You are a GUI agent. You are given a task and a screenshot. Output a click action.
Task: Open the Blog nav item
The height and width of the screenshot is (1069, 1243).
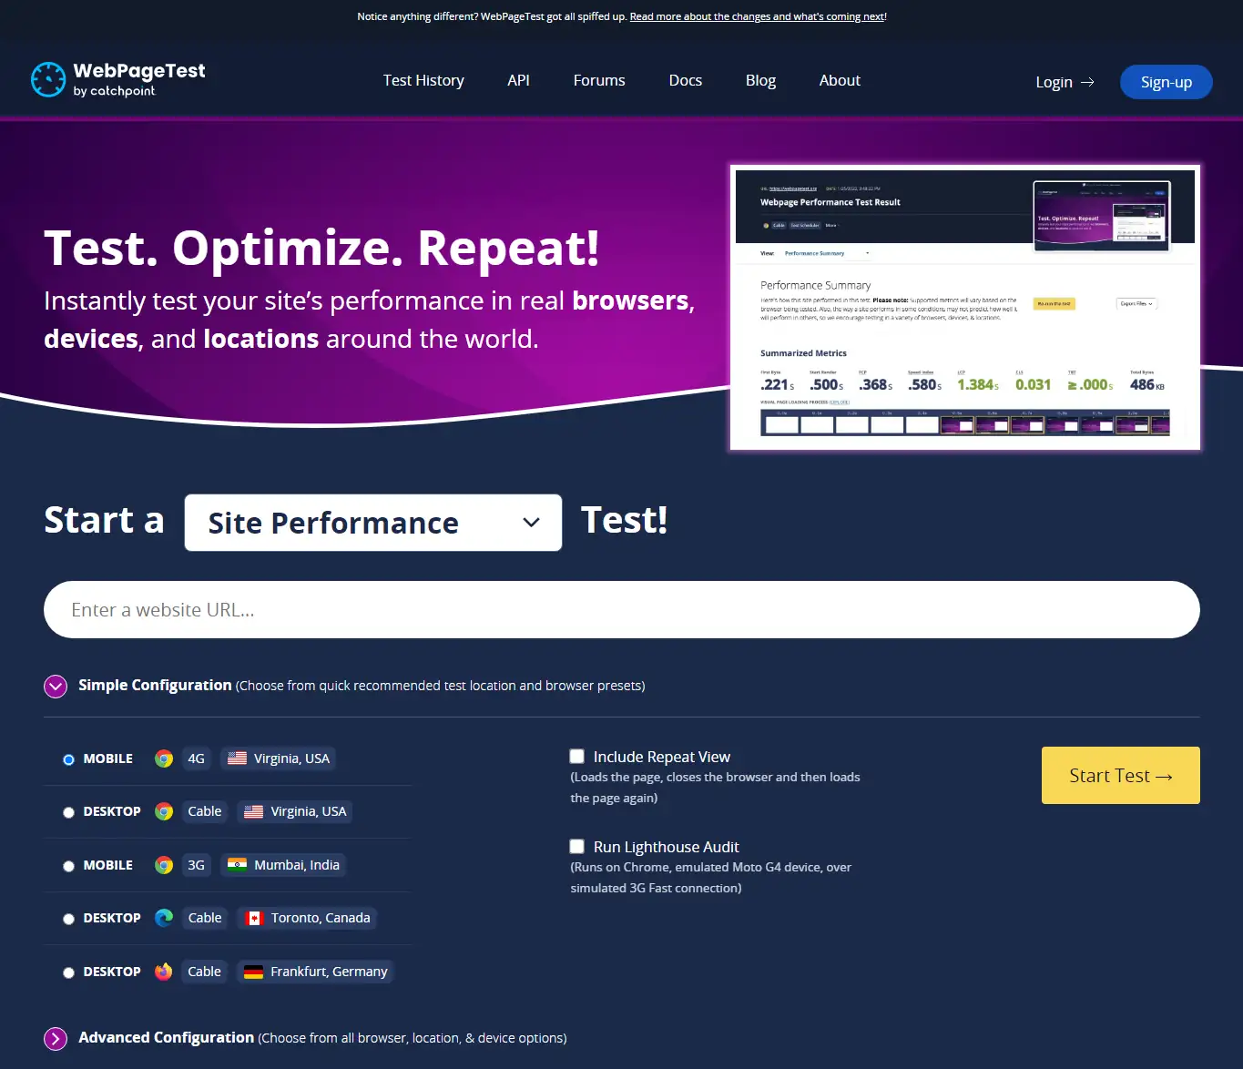[x=760, y=80]
